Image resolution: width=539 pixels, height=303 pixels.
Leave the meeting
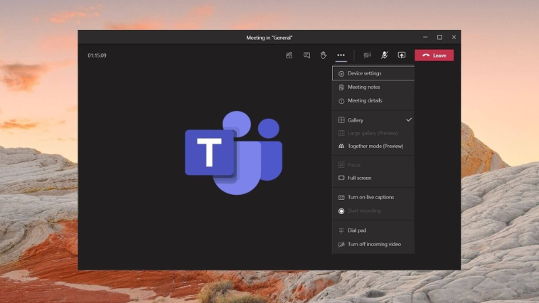pos(434,55)
